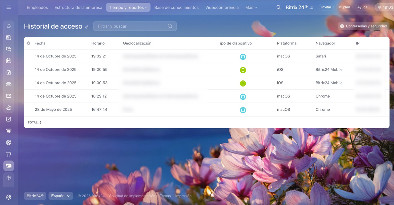Open Contraseñas y seguridad settings
Image resolution: width=394 pixels, height=205 pixels.
[364, 26]
